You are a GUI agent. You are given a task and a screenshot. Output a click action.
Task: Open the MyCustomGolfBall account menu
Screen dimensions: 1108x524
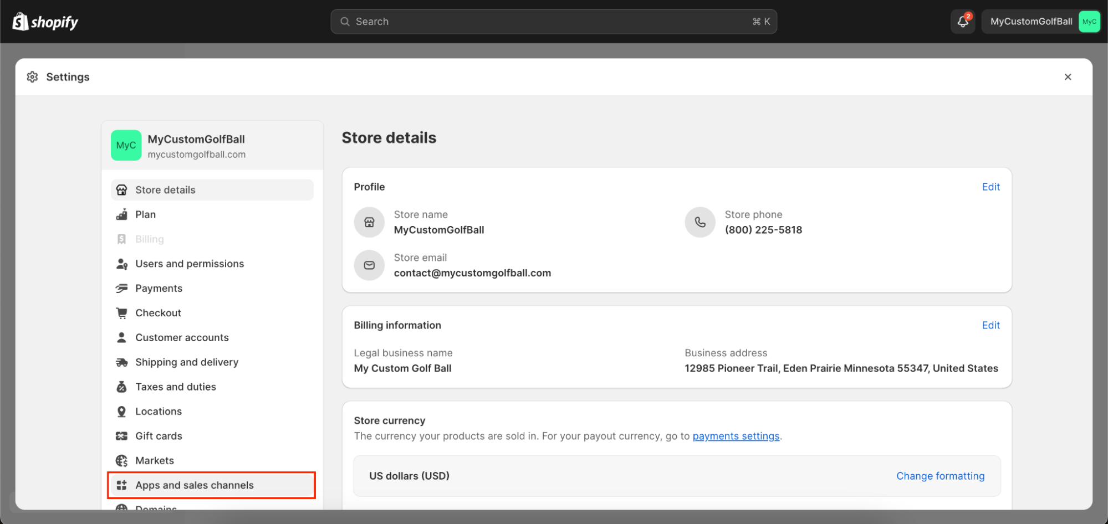coord(1040,22)
